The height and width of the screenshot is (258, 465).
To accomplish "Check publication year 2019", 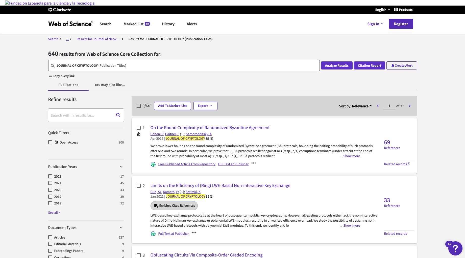I will pos(50,197).
